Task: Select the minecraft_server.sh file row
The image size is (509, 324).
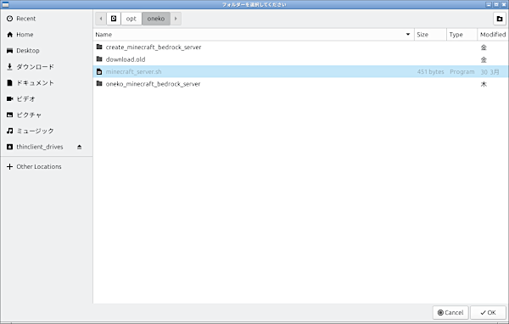Action: (300, 72)
